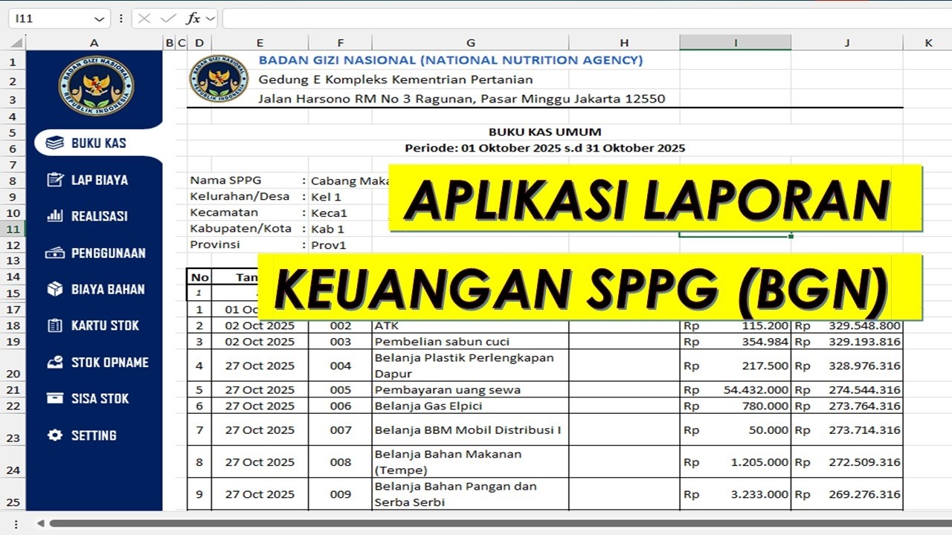Click the balance 329.548.800 cell

[847, 325]
